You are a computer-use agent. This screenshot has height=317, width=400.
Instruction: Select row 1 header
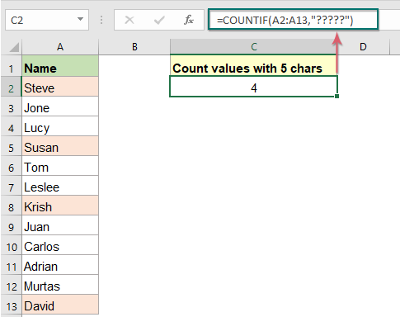coord(11,69)
